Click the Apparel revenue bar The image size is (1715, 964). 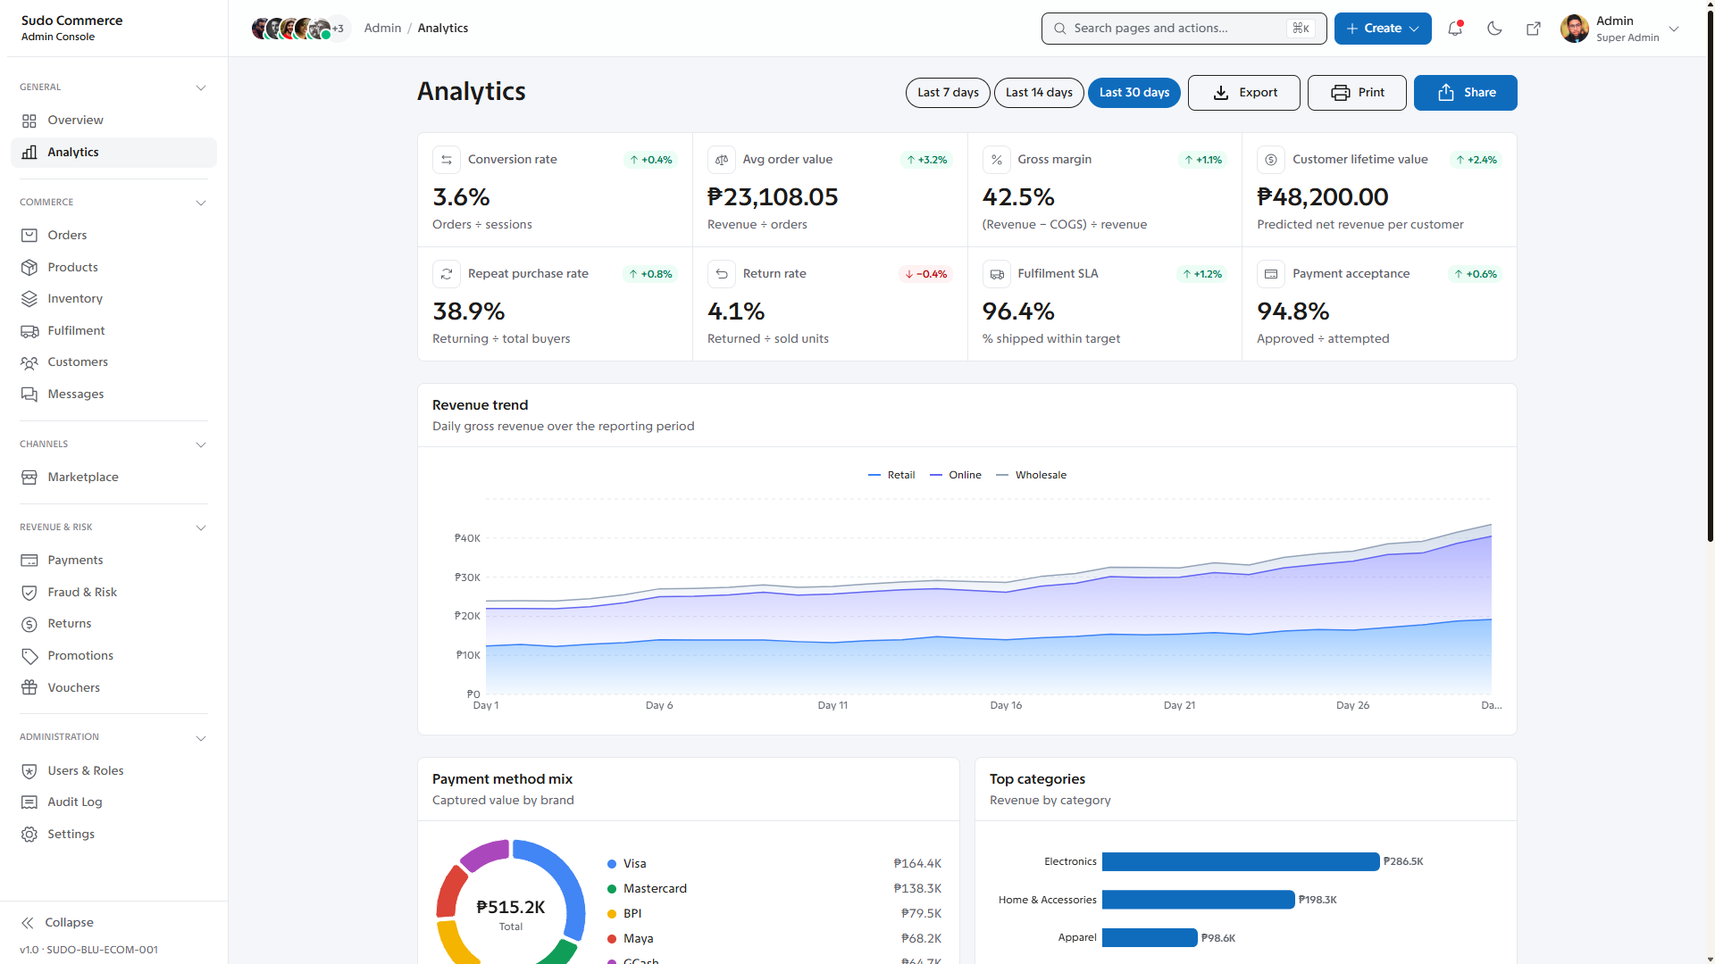(x=1150, y=938)
